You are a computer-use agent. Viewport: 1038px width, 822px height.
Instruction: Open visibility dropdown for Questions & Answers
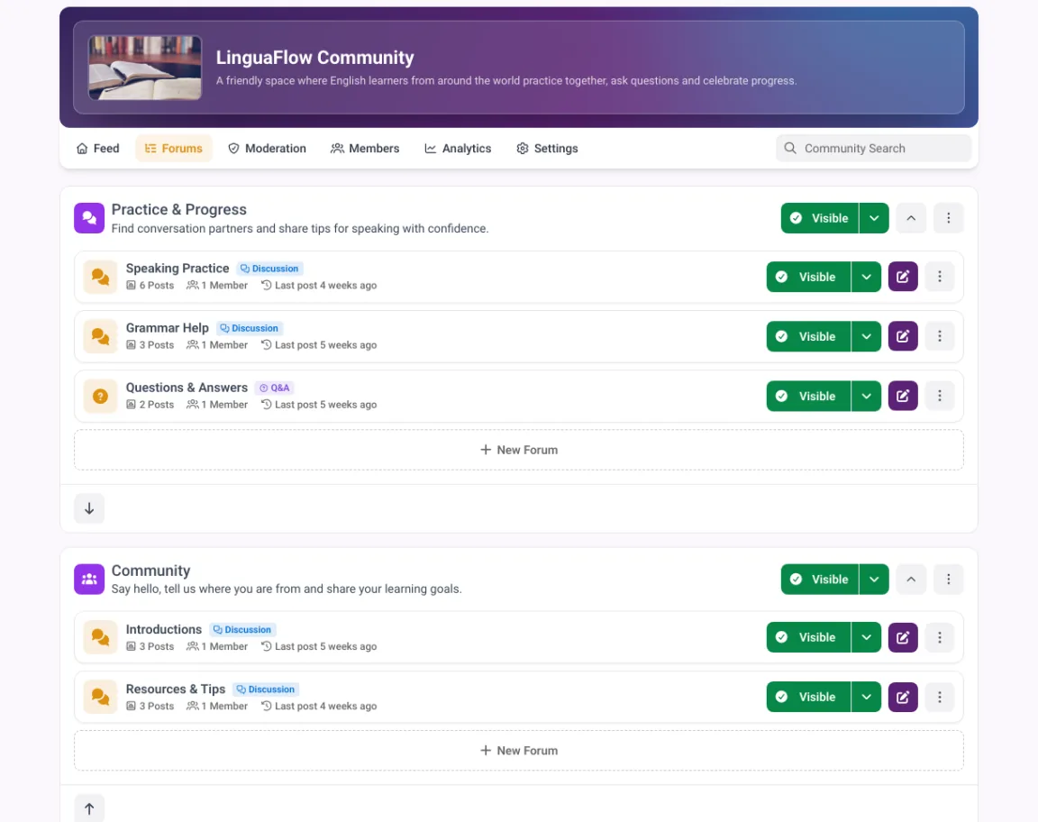tap(866, 396)
